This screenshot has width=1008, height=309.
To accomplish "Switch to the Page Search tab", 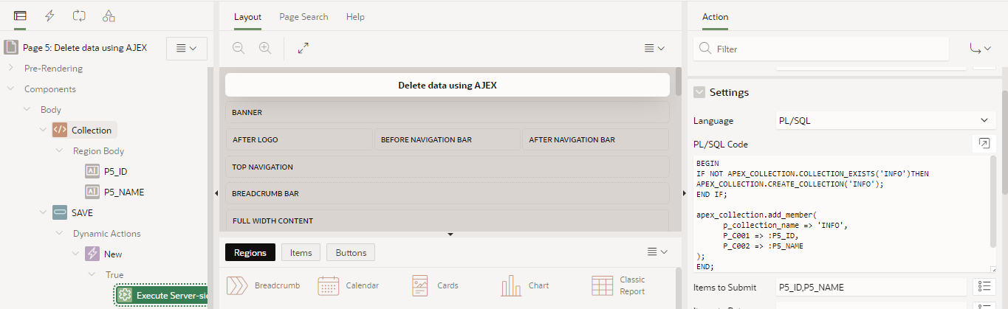I will coord(304,17).
